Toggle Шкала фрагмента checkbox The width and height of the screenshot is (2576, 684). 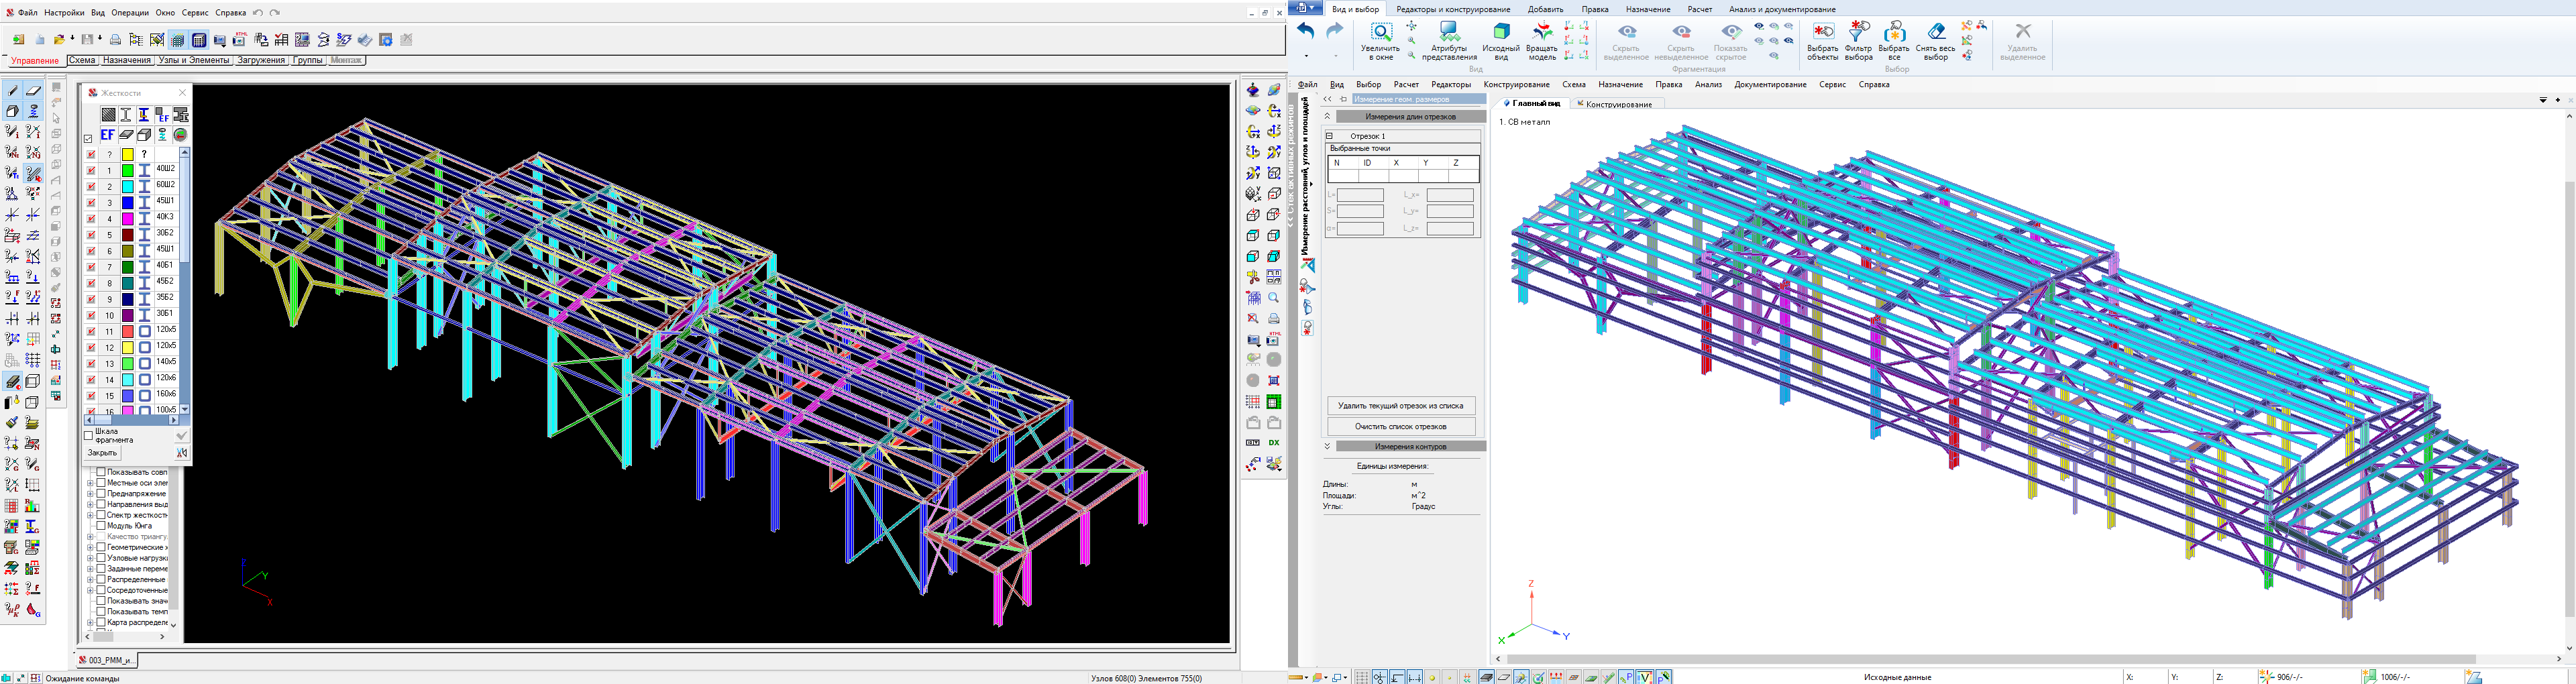(x=88, y=435)
